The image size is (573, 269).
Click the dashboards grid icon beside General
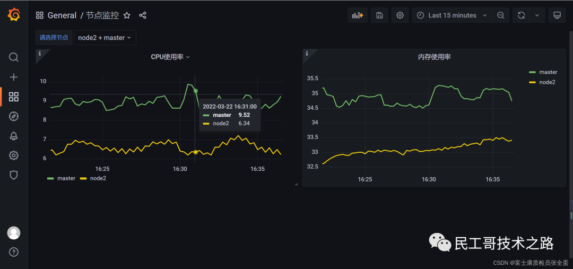tap(39, 15)
